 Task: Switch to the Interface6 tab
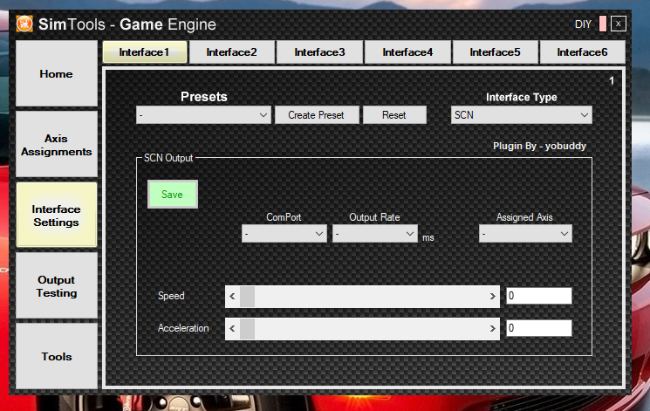pyautogui.click(x=583, y=52)
